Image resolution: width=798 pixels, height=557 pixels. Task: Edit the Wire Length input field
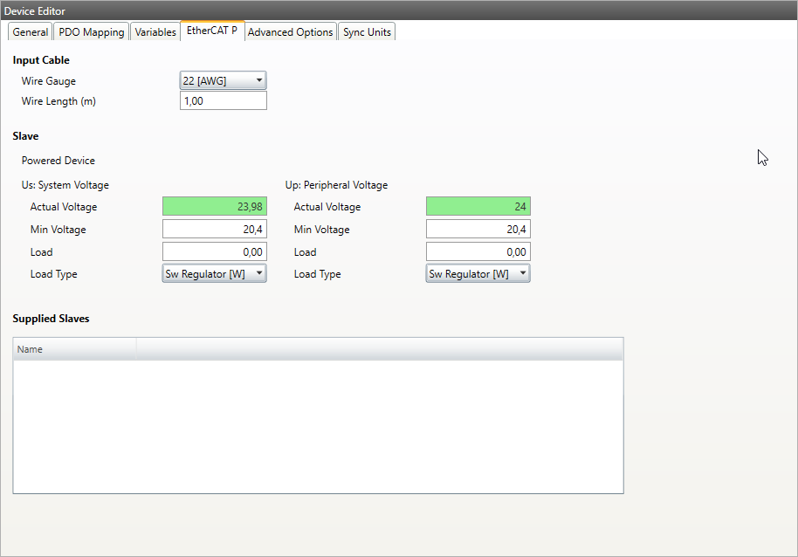223,100
